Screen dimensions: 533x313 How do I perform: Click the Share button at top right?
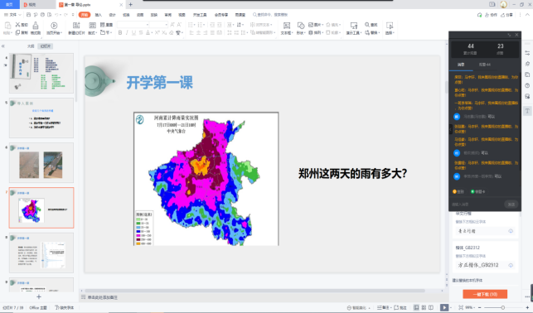pos(506,15)
